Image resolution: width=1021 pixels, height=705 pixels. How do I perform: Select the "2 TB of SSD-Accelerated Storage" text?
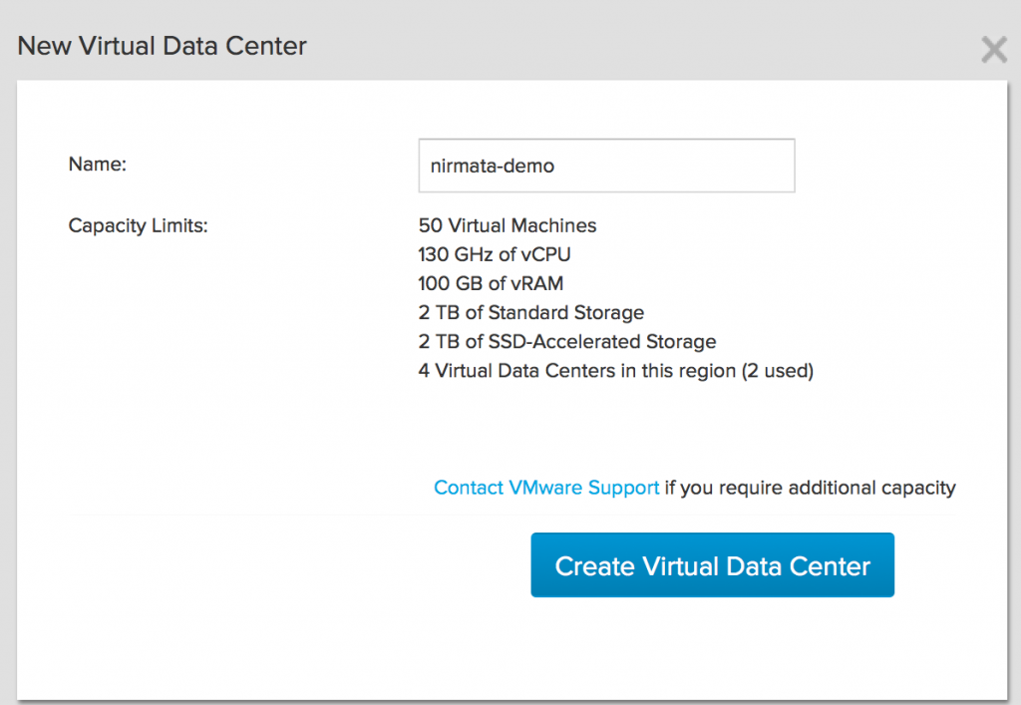(567, 342)
